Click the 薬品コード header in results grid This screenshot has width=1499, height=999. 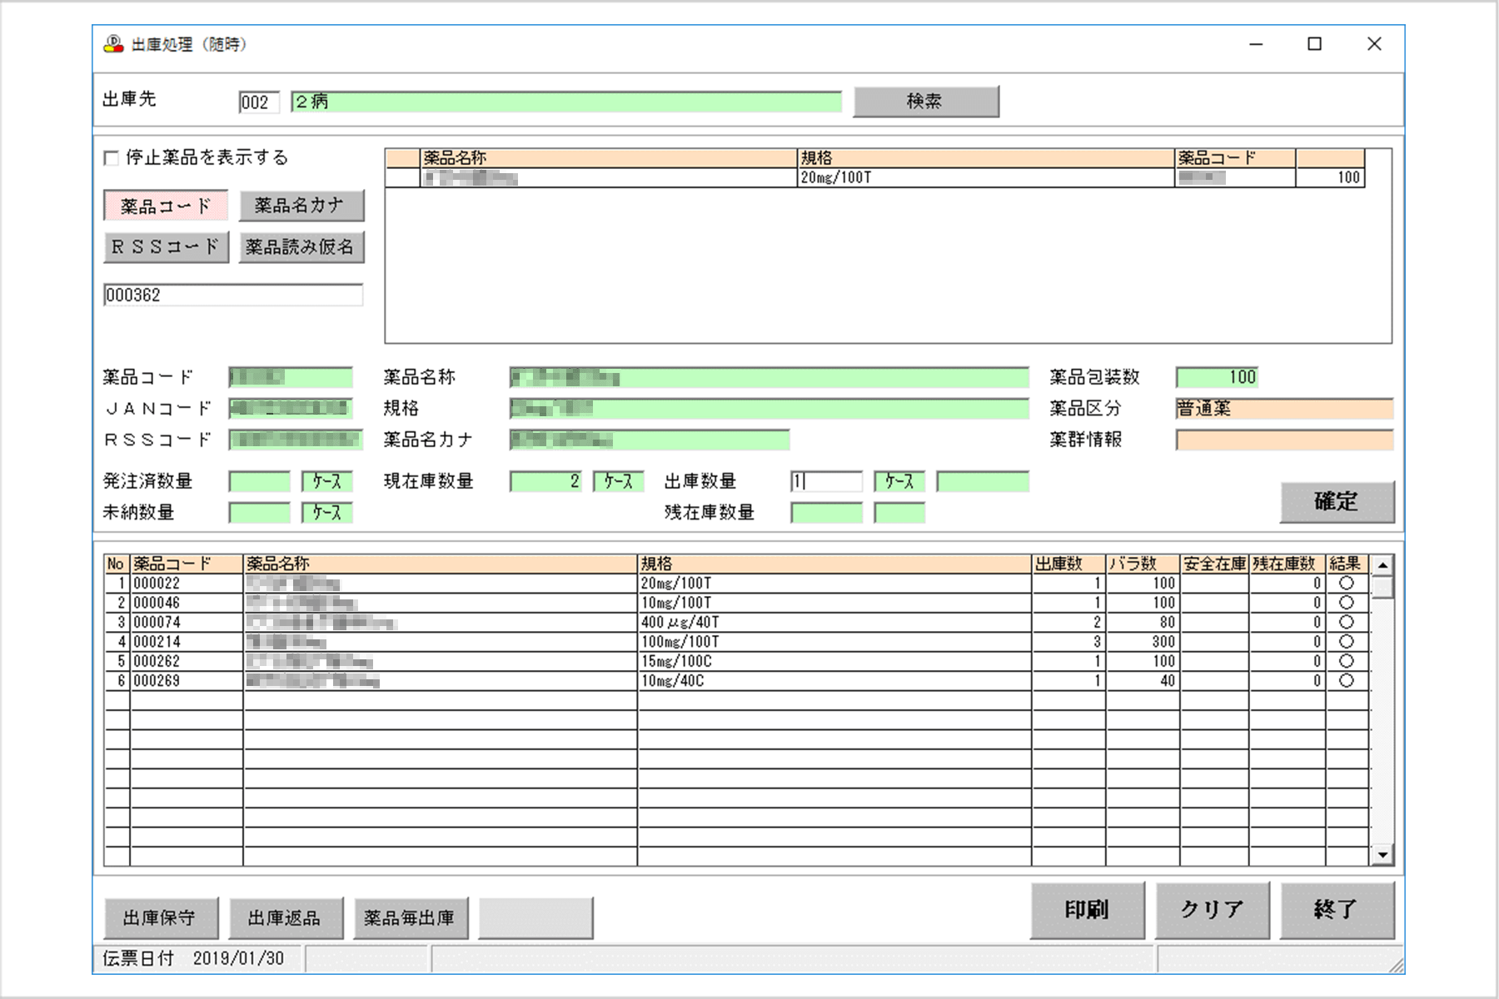1235,158
